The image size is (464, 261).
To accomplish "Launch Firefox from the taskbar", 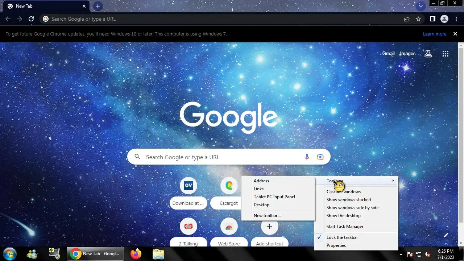I will coord(136,254).
